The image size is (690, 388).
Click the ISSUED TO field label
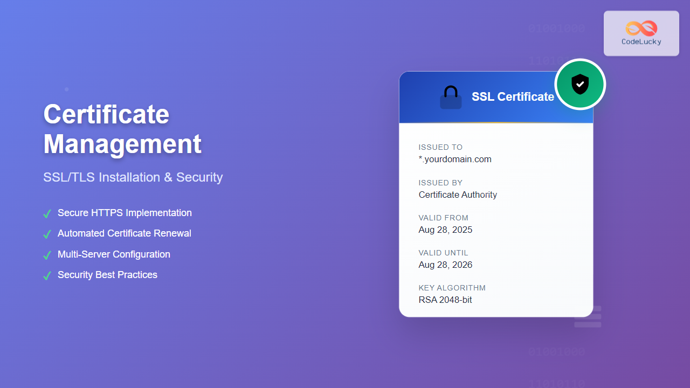point(440,147)
